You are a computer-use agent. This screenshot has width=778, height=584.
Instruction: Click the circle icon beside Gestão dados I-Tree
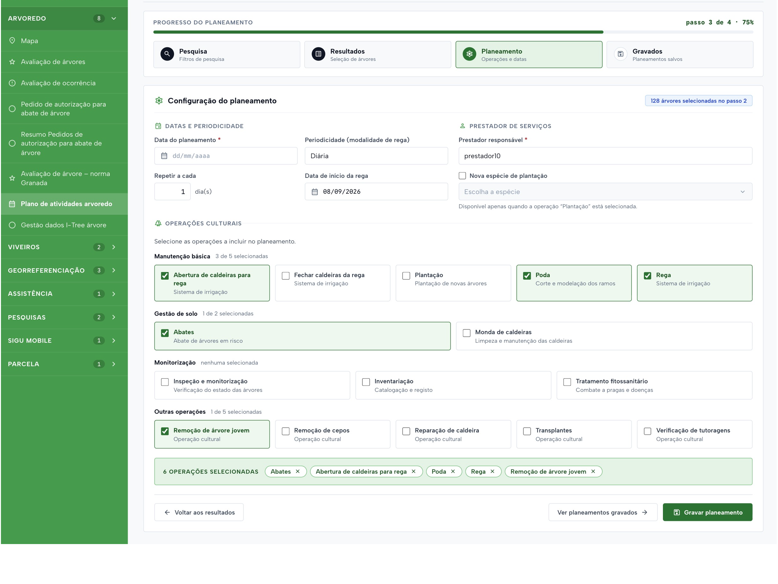(12, 225)
